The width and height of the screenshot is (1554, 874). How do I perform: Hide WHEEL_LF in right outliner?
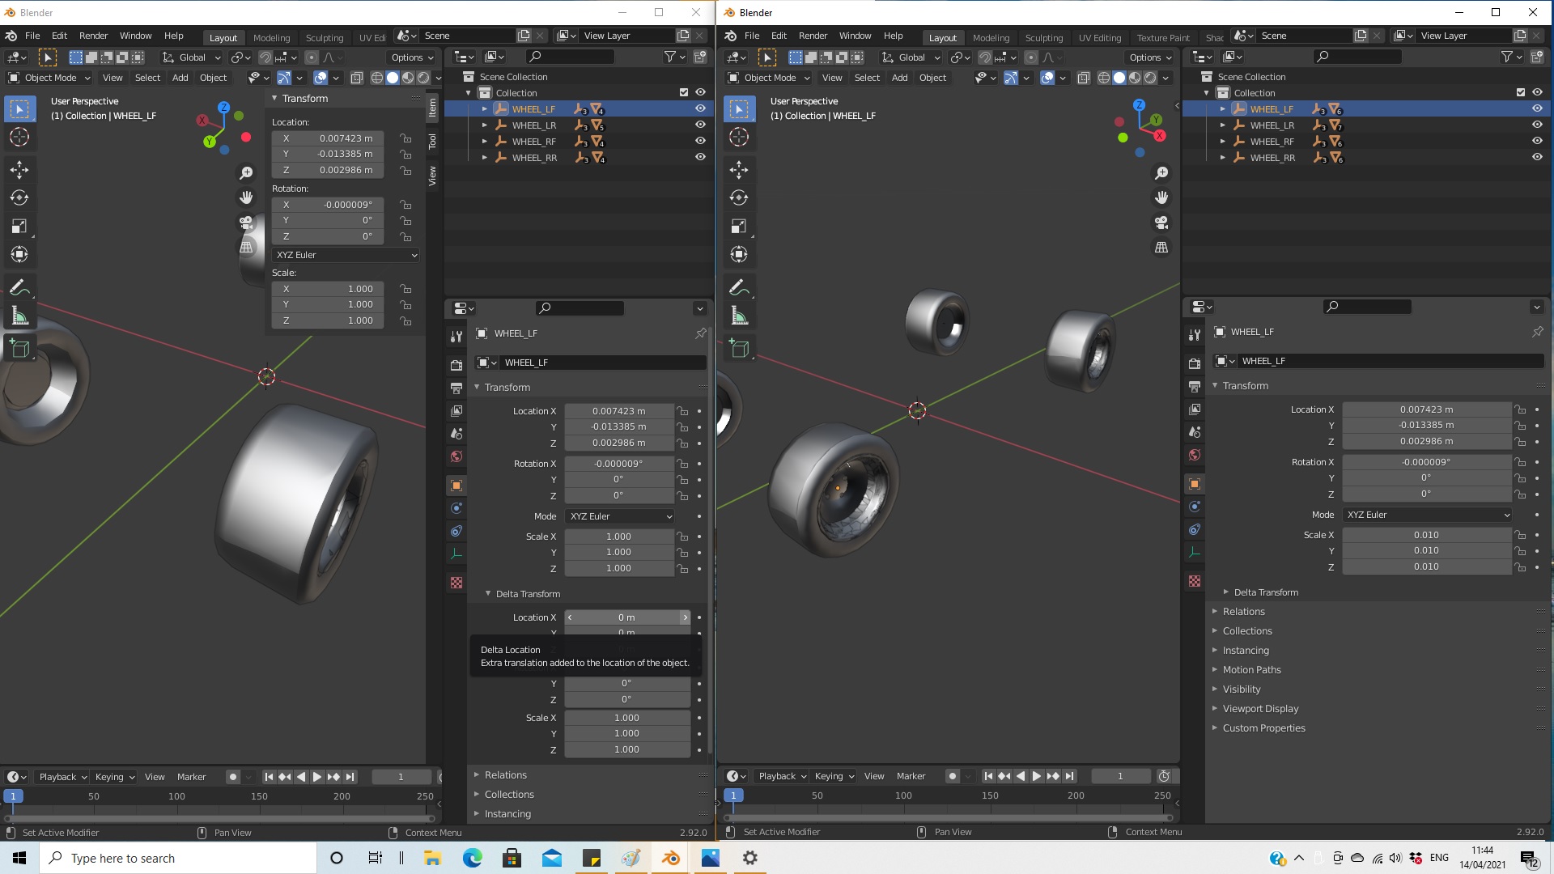(1537, 108)
